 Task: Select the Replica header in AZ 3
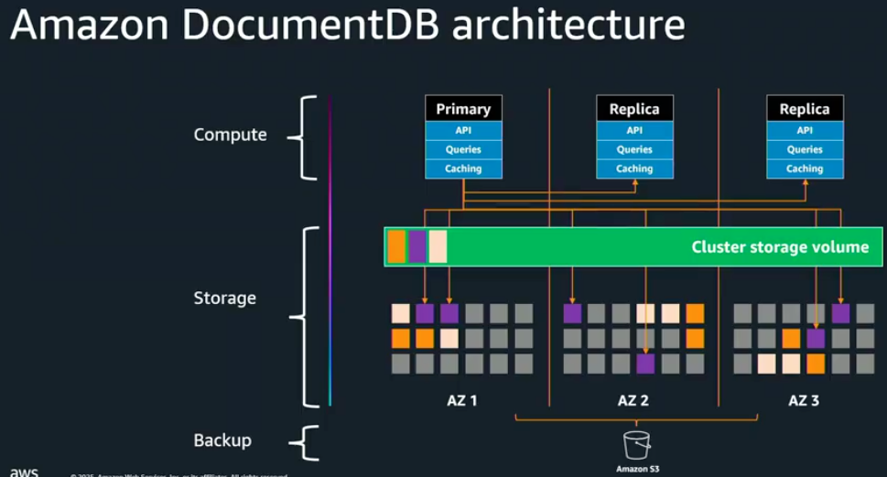click(x=805, y=109)
